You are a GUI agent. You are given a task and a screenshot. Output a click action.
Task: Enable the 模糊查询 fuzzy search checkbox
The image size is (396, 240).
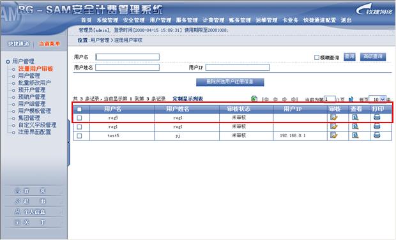316,57
